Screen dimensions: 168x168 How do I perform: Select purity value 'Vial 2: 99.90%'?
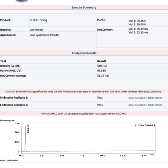[137, 25]
